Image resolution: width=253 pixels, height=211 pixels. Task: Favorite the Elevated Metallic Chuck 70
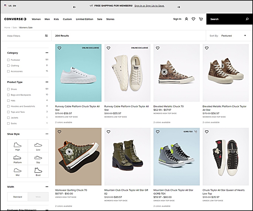pyautogui.click(x=158, y=48)
